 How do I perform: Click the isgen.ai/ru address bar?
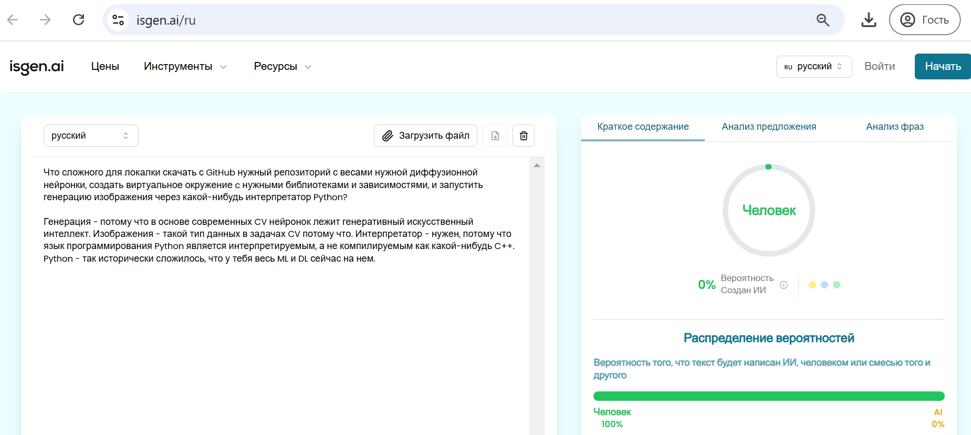coord(473,20)
